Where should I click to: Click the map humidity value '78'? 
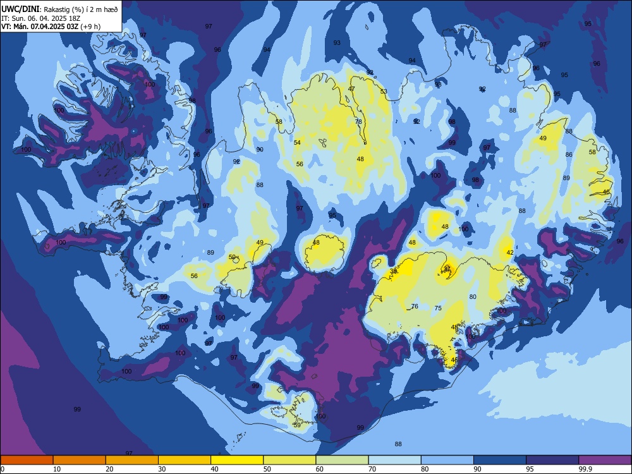point(358,122)
